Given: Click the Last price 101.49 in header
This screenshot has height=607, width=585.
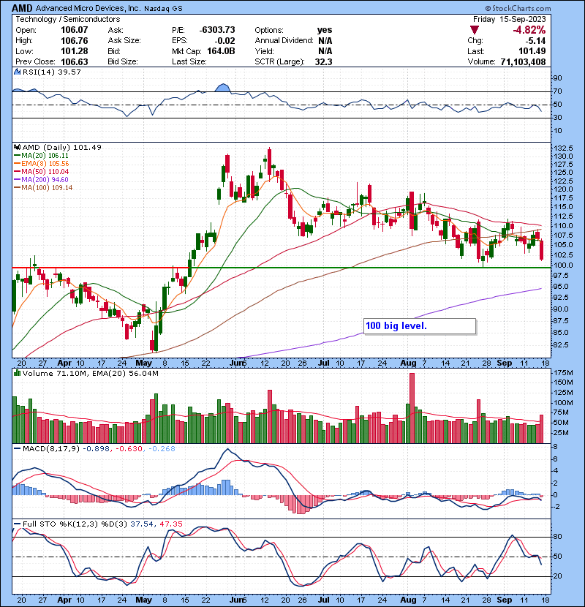Looking at the screenshot, I should click(532, 51).
